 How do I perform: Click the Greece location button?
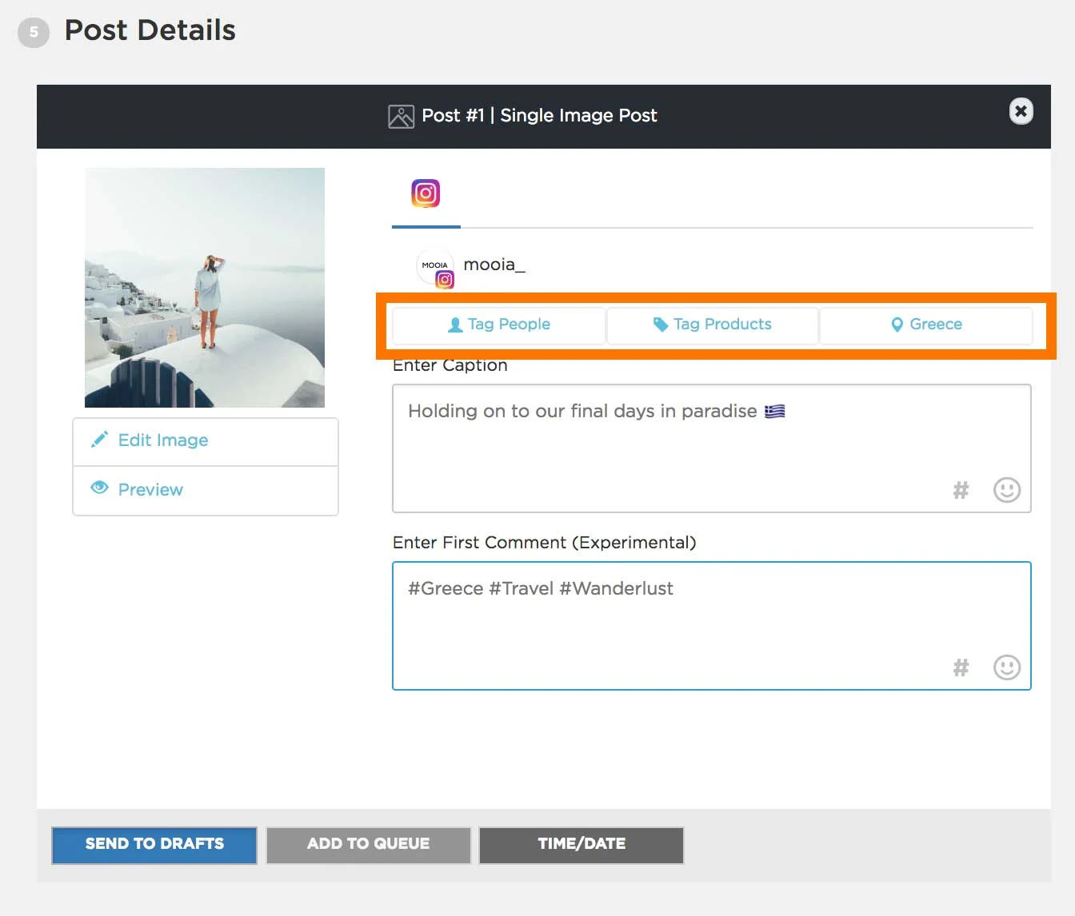(x=926, y=325)
